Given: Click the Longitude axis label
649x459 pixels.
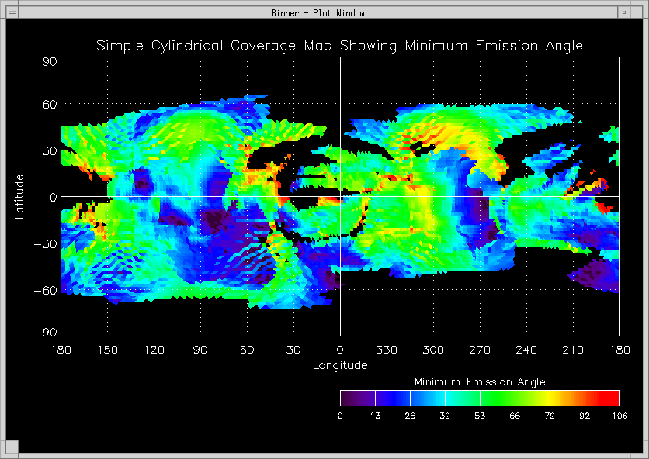Looking at the screenshot, I should 340,365.
